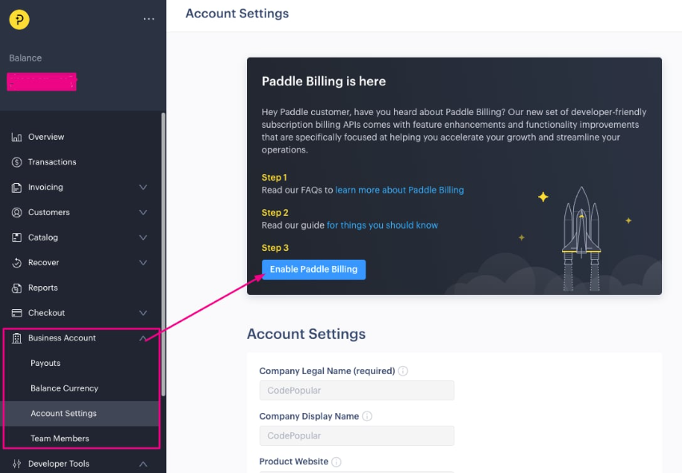Click the Company Display Name input field

[x=357, y=435]
